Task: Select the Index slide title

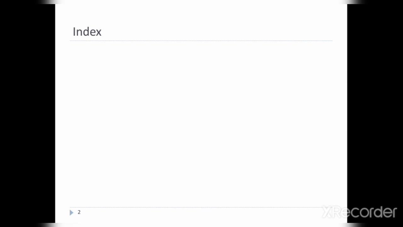Action: tap(87, 32)
